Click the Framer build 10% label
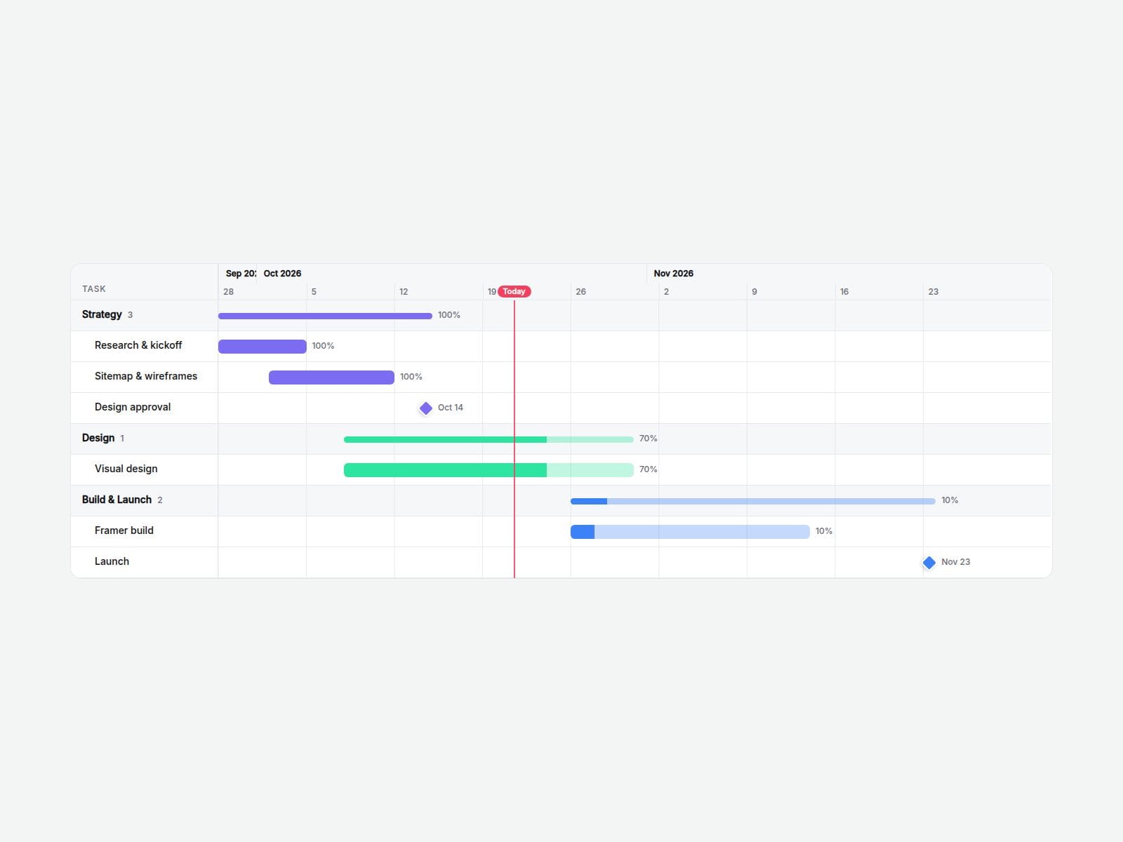Image resolution: width=1123 pixels, height=842 pixels. (824, 531)
